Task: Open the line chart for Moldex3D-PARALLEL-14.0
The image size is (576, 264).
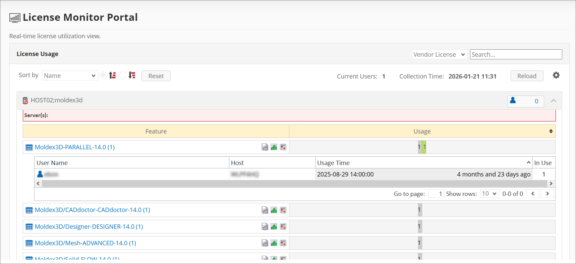Action: pos(265,147)
